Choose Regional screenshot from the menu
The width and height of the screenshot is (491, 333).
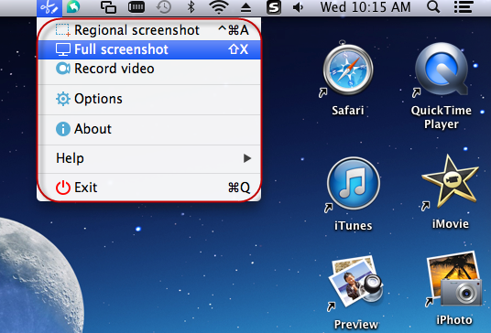coord(149,30)
